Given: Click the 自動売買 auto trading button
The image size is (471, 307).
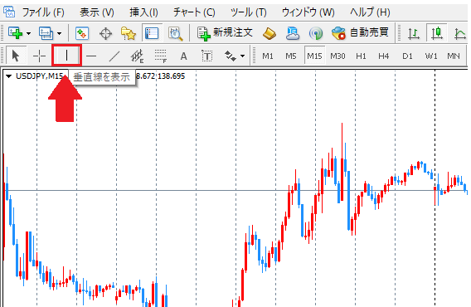Looking at the screenshot, I should (x=360, y=33).
